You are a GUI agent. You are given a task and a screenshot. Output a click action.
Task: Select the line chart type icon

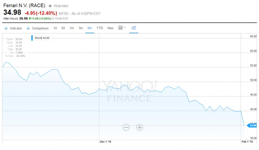tap(134, 28)
